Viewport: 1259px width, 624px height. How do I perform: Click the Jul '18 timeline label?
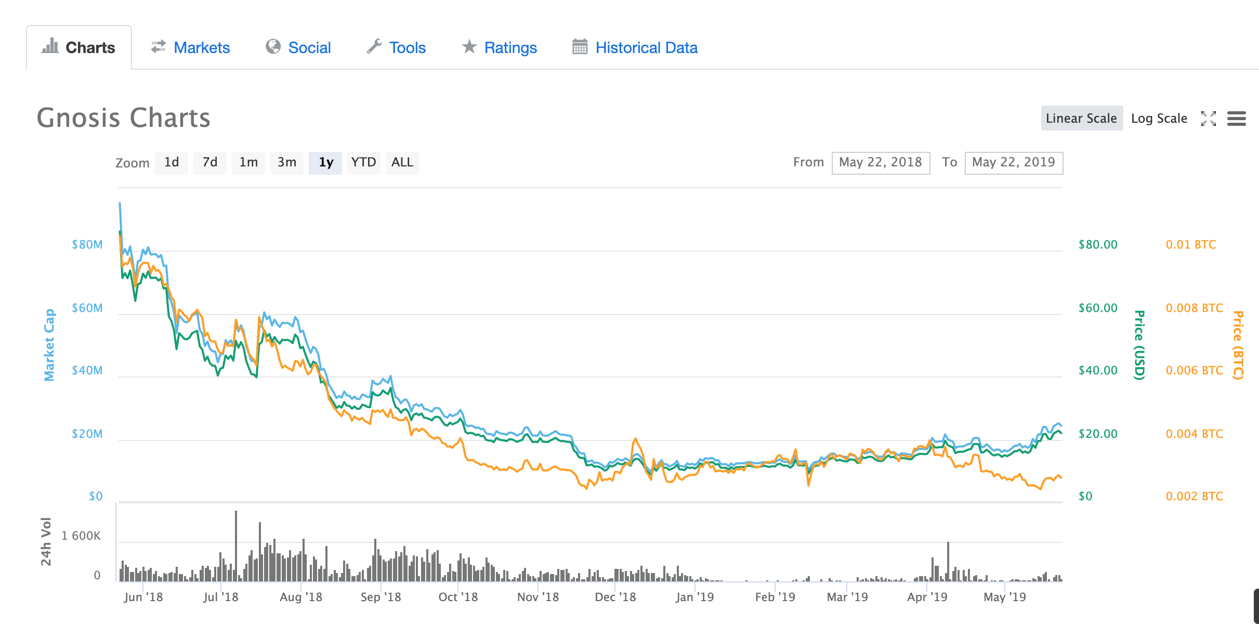221,597
